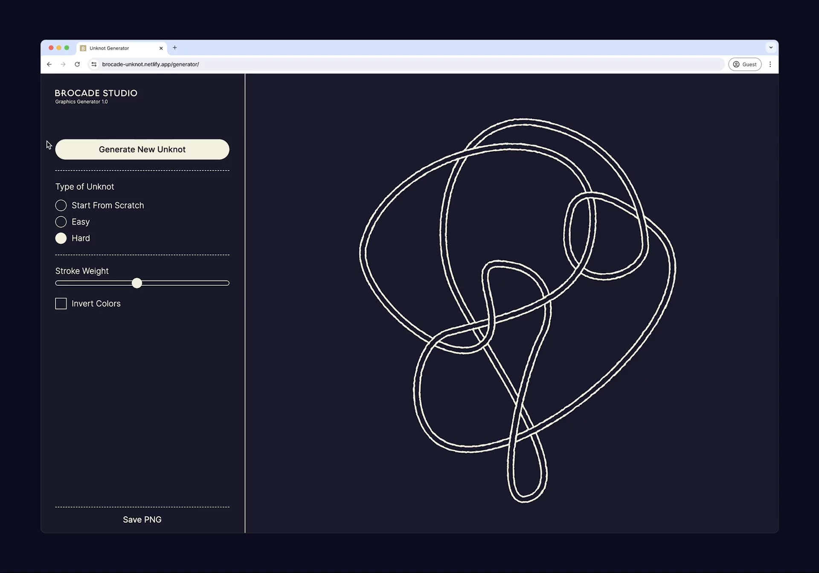Viewport: 819px width, 573px height.
Task: Click the Guest profile icon
Action: [x=744, y=64]
